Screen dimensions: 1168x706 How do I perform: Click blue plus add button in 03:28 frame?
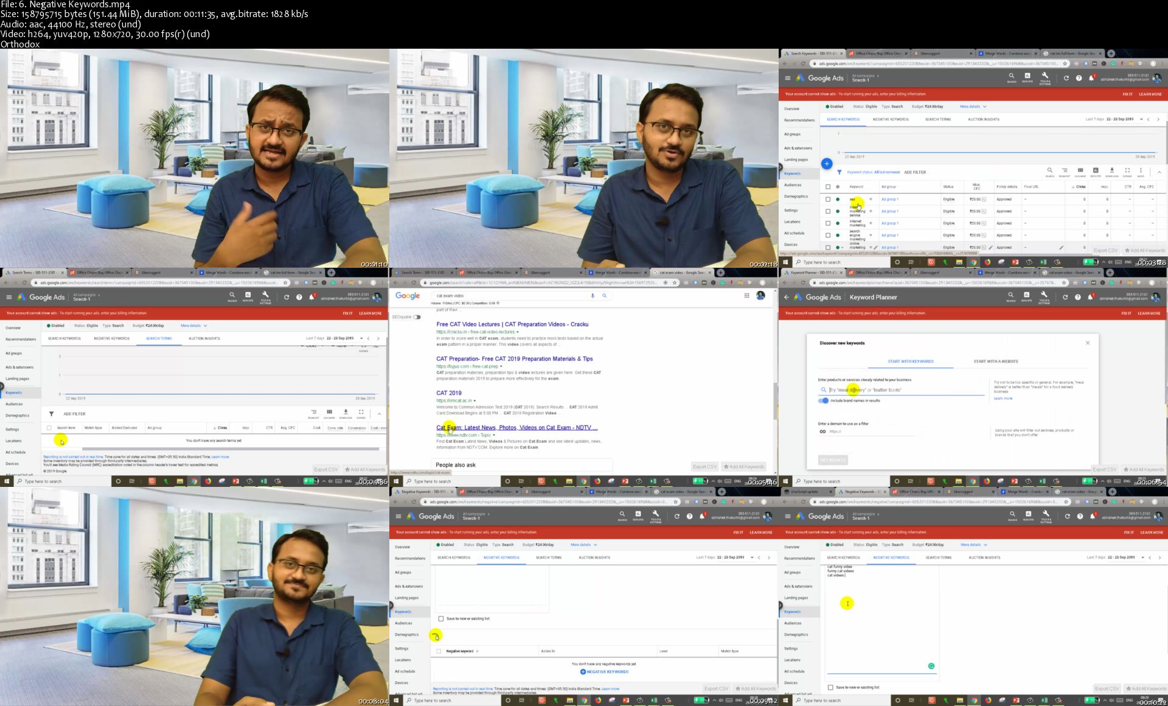(x=827, y=164)
